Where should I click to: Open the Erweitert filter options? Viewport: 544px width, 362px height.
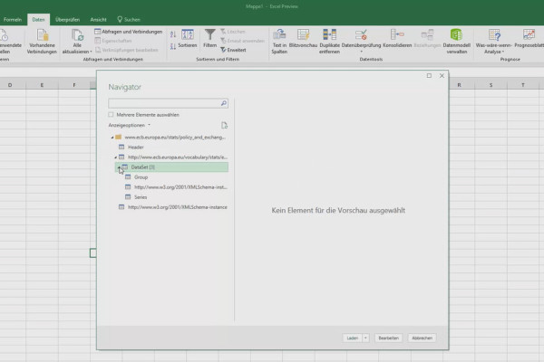[234, 50]
